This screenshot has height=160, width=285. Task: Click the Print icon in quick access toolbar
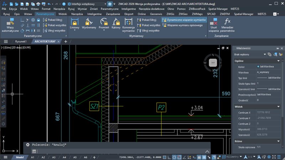coord(38,4)
